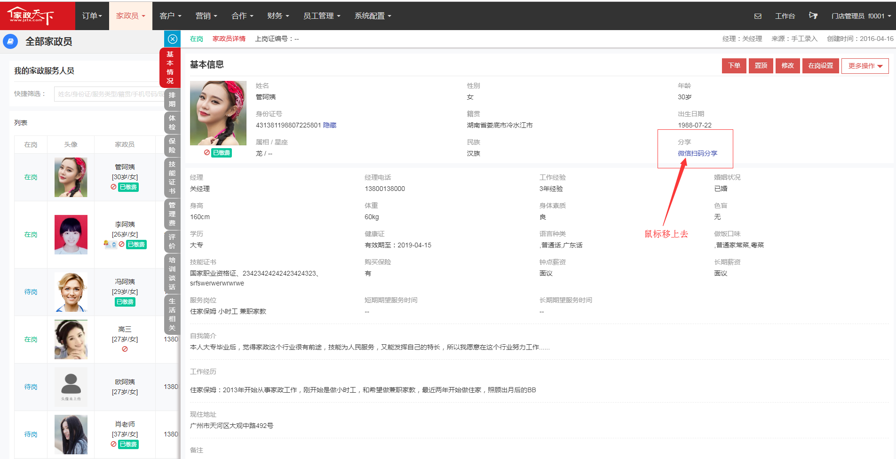Click the 微信扫码分享 link

click(698, 153)
